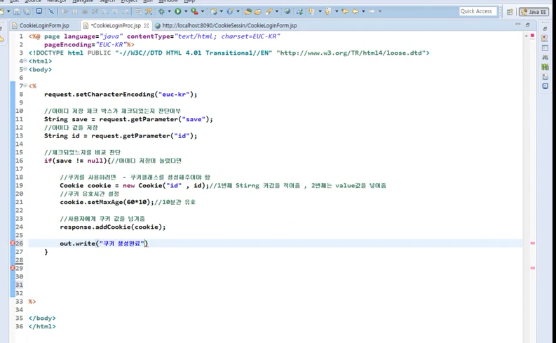Viewport: 556px width, 343px height.
Task: Click the Previous Annotation icon
Action: [x=328, y=11]
